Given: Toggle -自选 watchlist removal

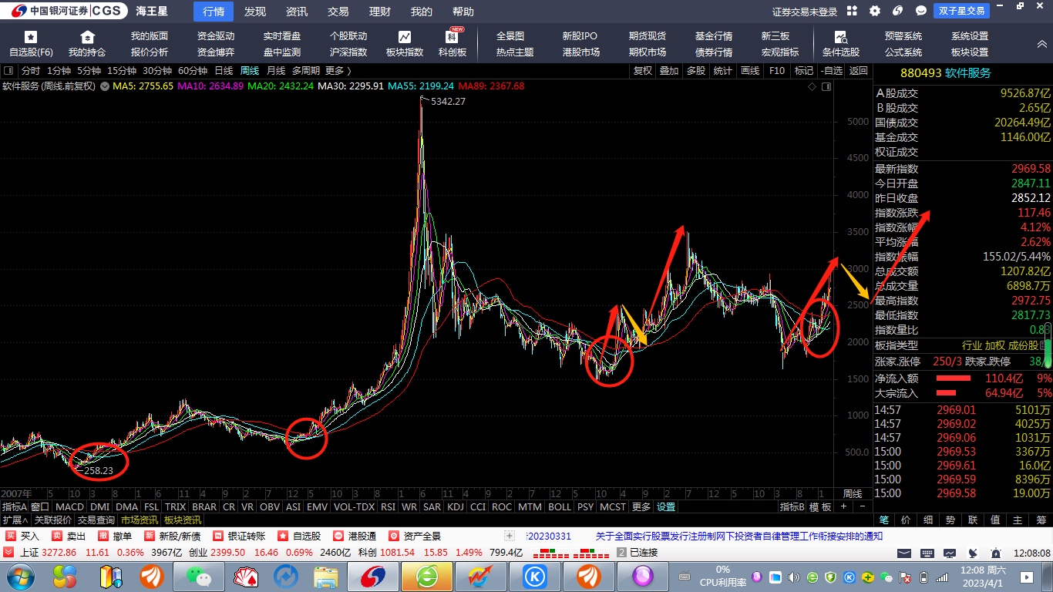Looking at the screenshot, I should pos(832,70).
